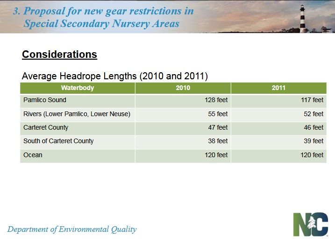Image resolution: width=335 pixels, height=243 pixels.
Task: Click 'Department of Environmental Quality' footer text
Action: pyautogui.click(x=72, y=229)
